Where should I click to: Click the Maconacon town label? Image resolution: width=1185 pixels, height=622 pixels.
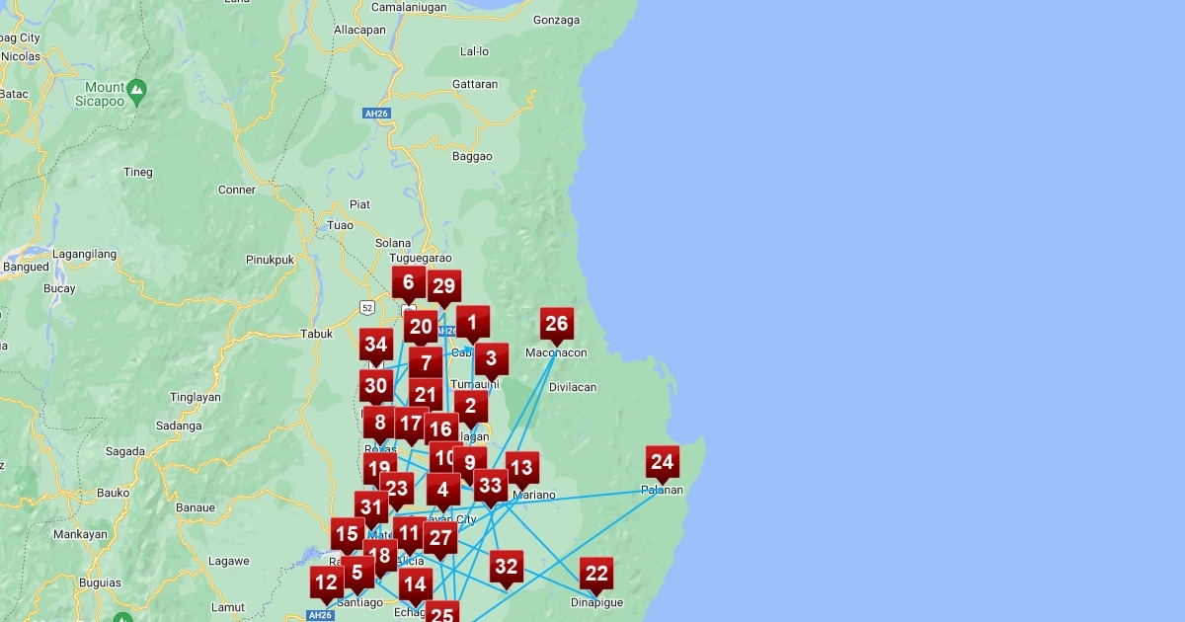[x=556, y=352]
